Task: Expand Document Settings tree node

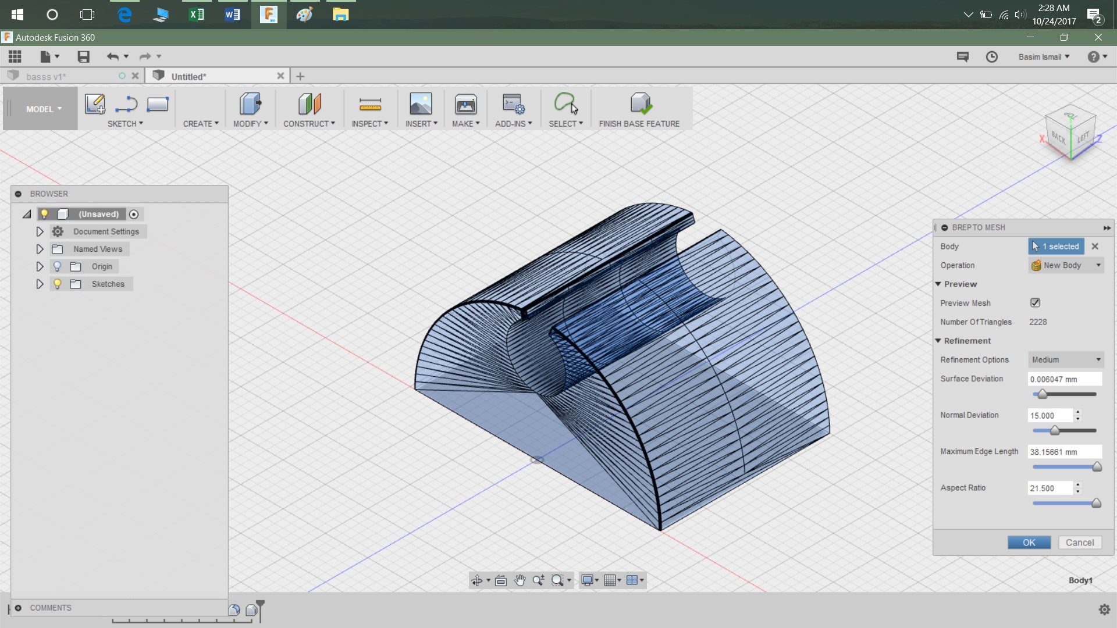Action: (40, 231)
